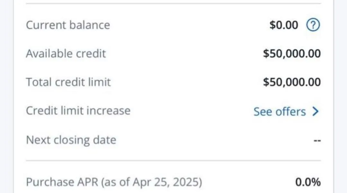Click empty space between Next closing date and dashes
This screenshot has width=347, height=193.
click(215, 140)
